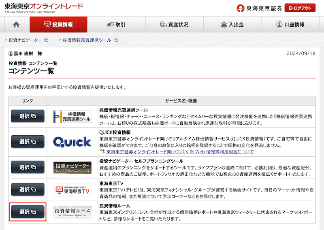Open the 株価情報売買連携ツール sub-menu link
The width and height of the screenshot is (324, 230).
(87, 40)
